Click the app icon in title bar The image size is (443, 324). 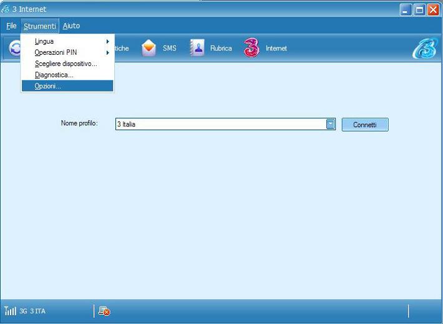[x=6, y=9]
